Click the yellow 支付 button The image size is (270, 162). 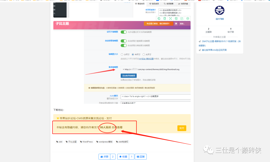coord(182,128)
